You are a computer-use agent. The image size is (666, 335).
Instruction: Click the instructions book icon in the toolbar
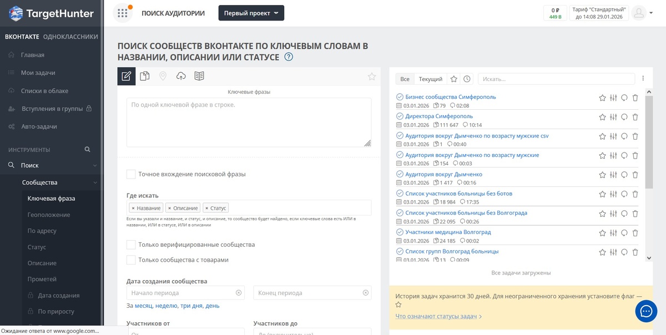coord(199,77)
